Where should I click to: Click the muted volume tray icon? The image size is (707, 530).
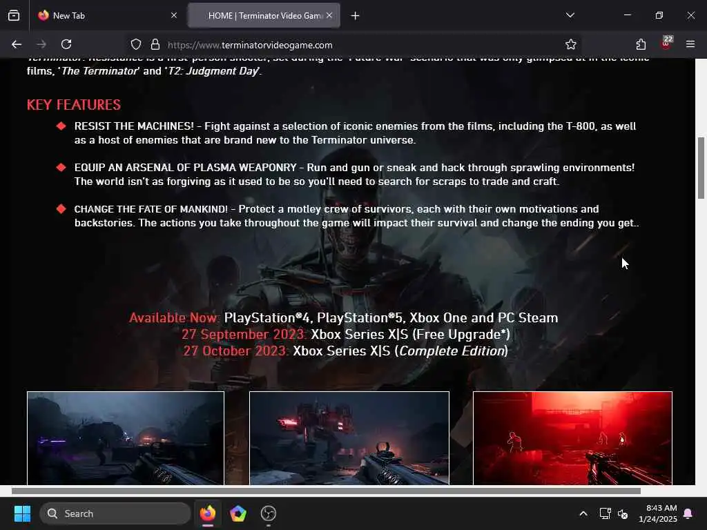623,513
